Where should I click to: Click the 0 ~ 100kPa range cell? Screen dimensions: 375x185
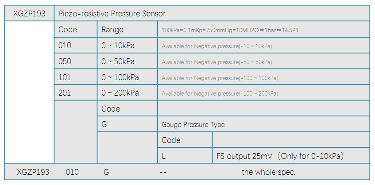click(x=127, y=77)
